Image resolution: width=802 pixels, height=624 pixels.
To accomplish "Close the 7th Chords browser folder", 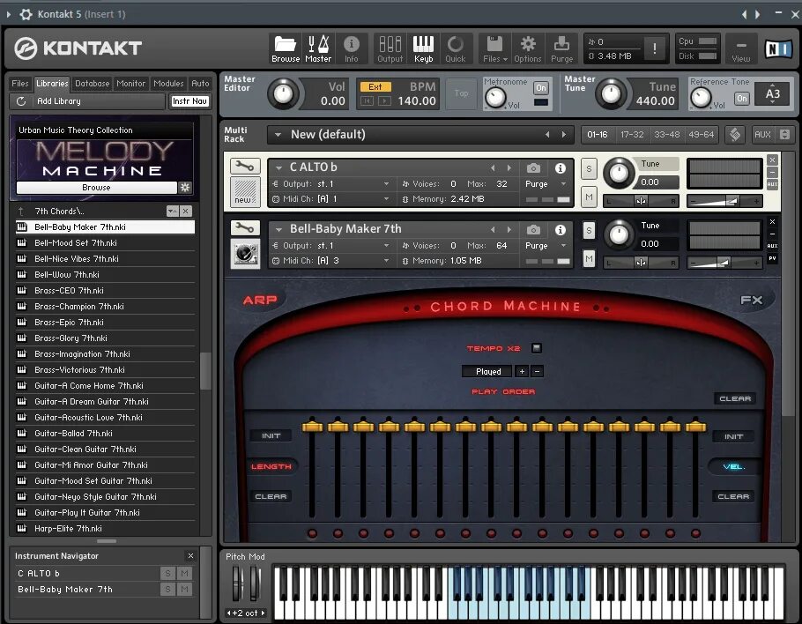I will click(186, 211).
